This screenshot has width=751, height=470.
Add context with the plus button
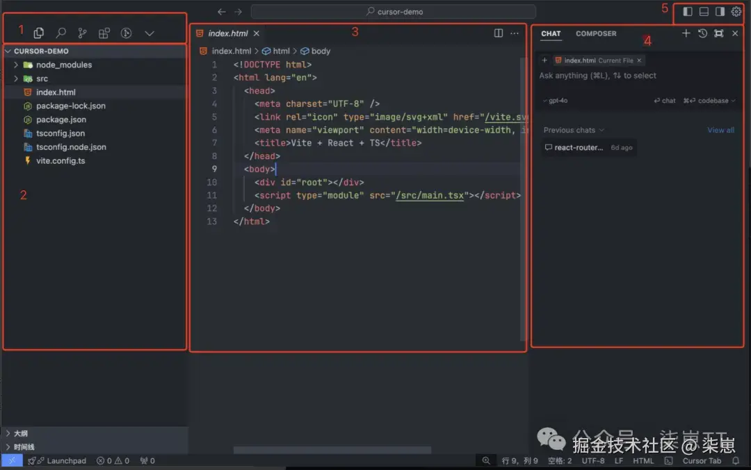544,60
